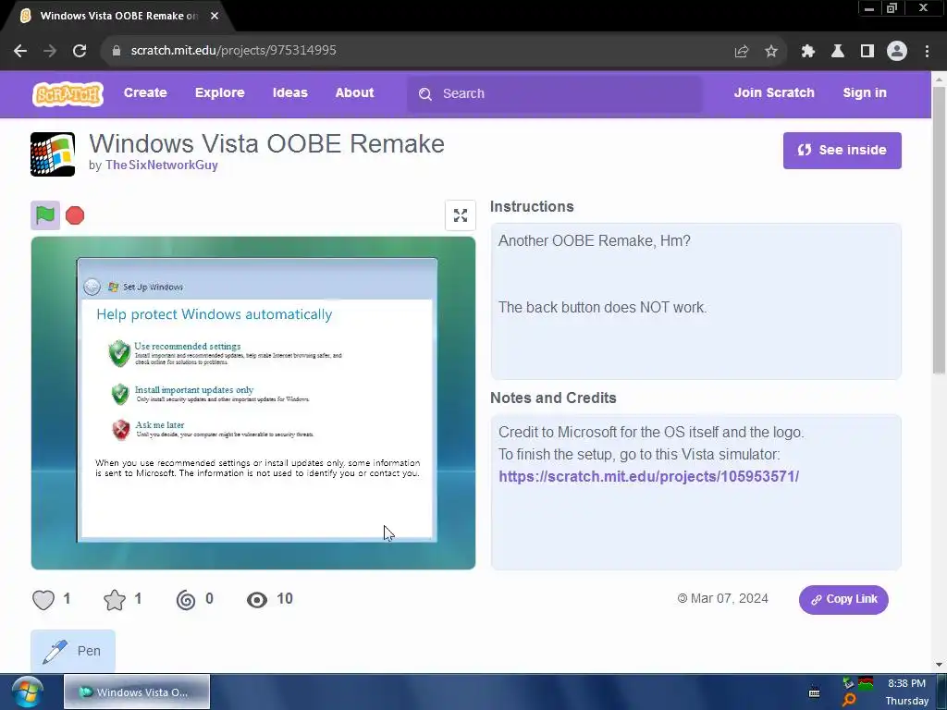Open the Explore menu item
Screen dimensions: 947x710
point(220,93)
